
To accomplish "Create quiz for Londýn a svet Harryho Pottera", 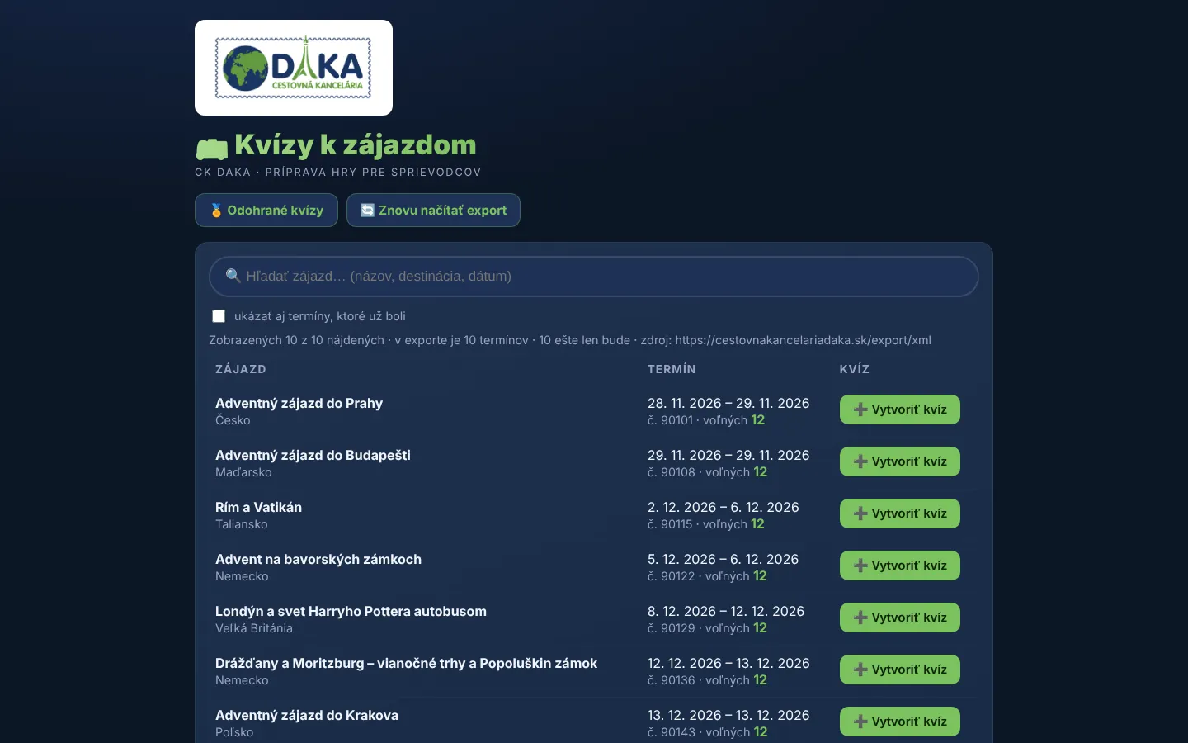I will (x=900, y=618).
